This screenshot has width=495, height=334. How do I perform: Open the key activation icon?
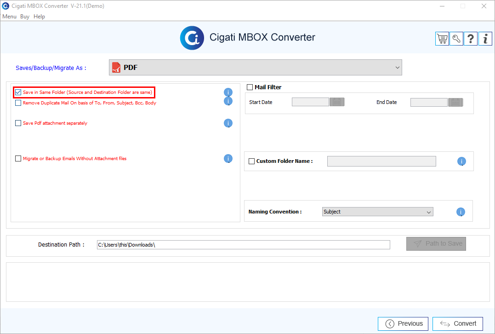(456, 39)
